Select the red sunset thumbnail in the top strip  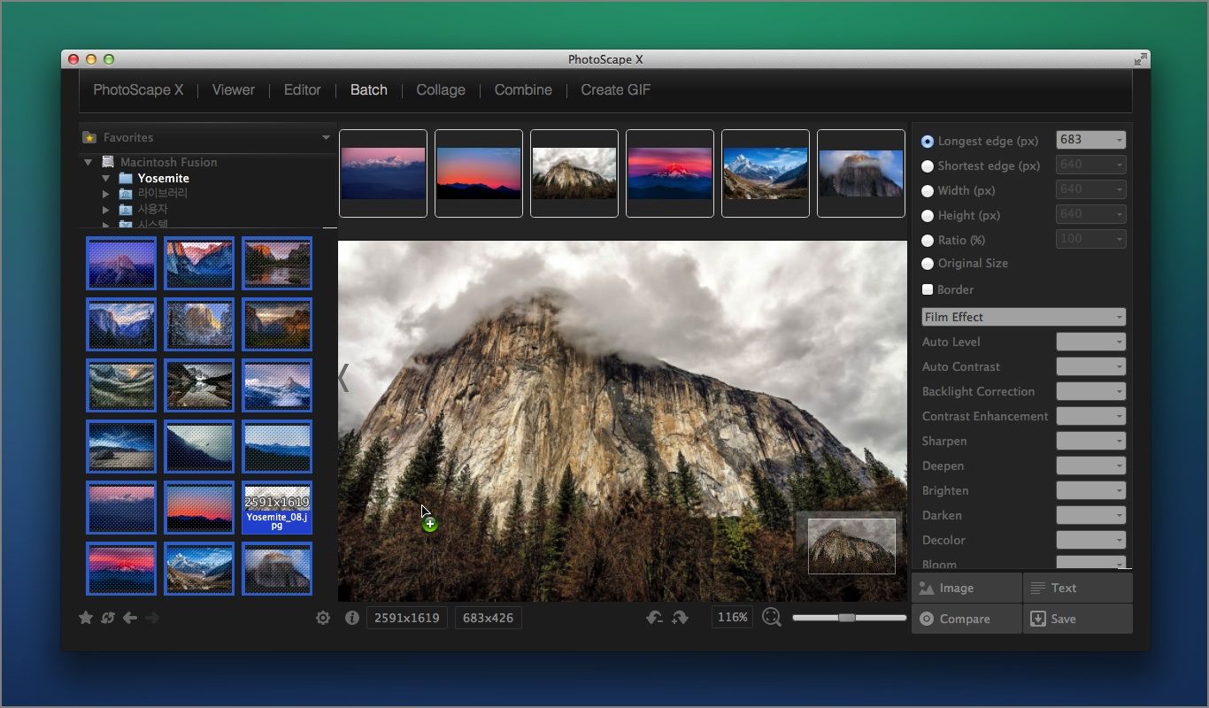tap(479, 173)
